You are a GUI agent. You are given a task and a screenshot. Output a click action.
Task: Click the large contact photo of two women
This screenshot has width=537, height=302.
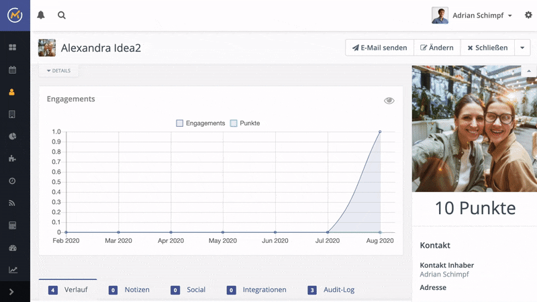pos(474,129)
